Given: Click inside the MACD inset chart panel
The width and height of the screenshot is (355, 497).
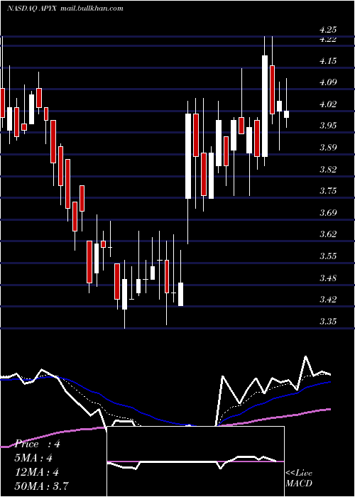Looking at the screenshot, I should click(195, 461).
